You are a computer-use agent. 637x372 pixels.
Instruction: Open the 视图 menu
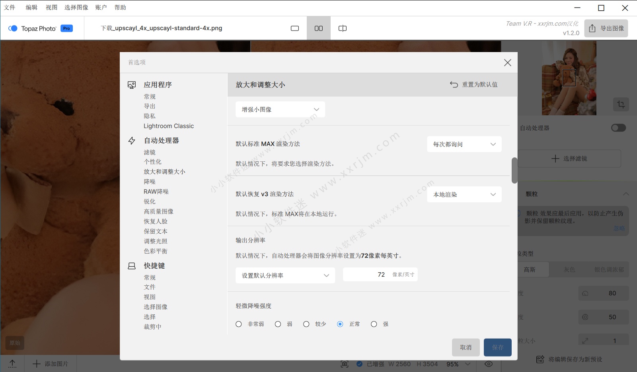tap(51, 8)
